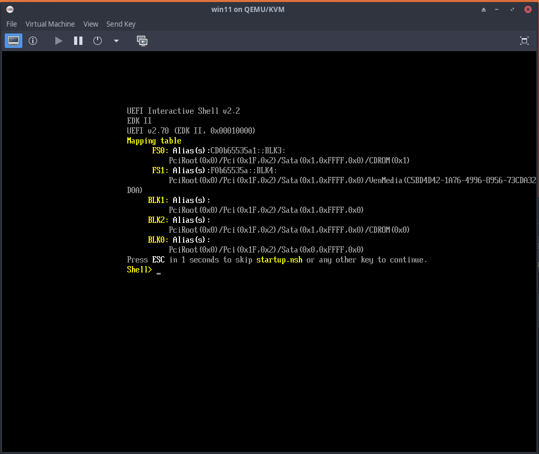Click the Shell> prompt
This screenshot has width=539, height=454.
point(139,270)
